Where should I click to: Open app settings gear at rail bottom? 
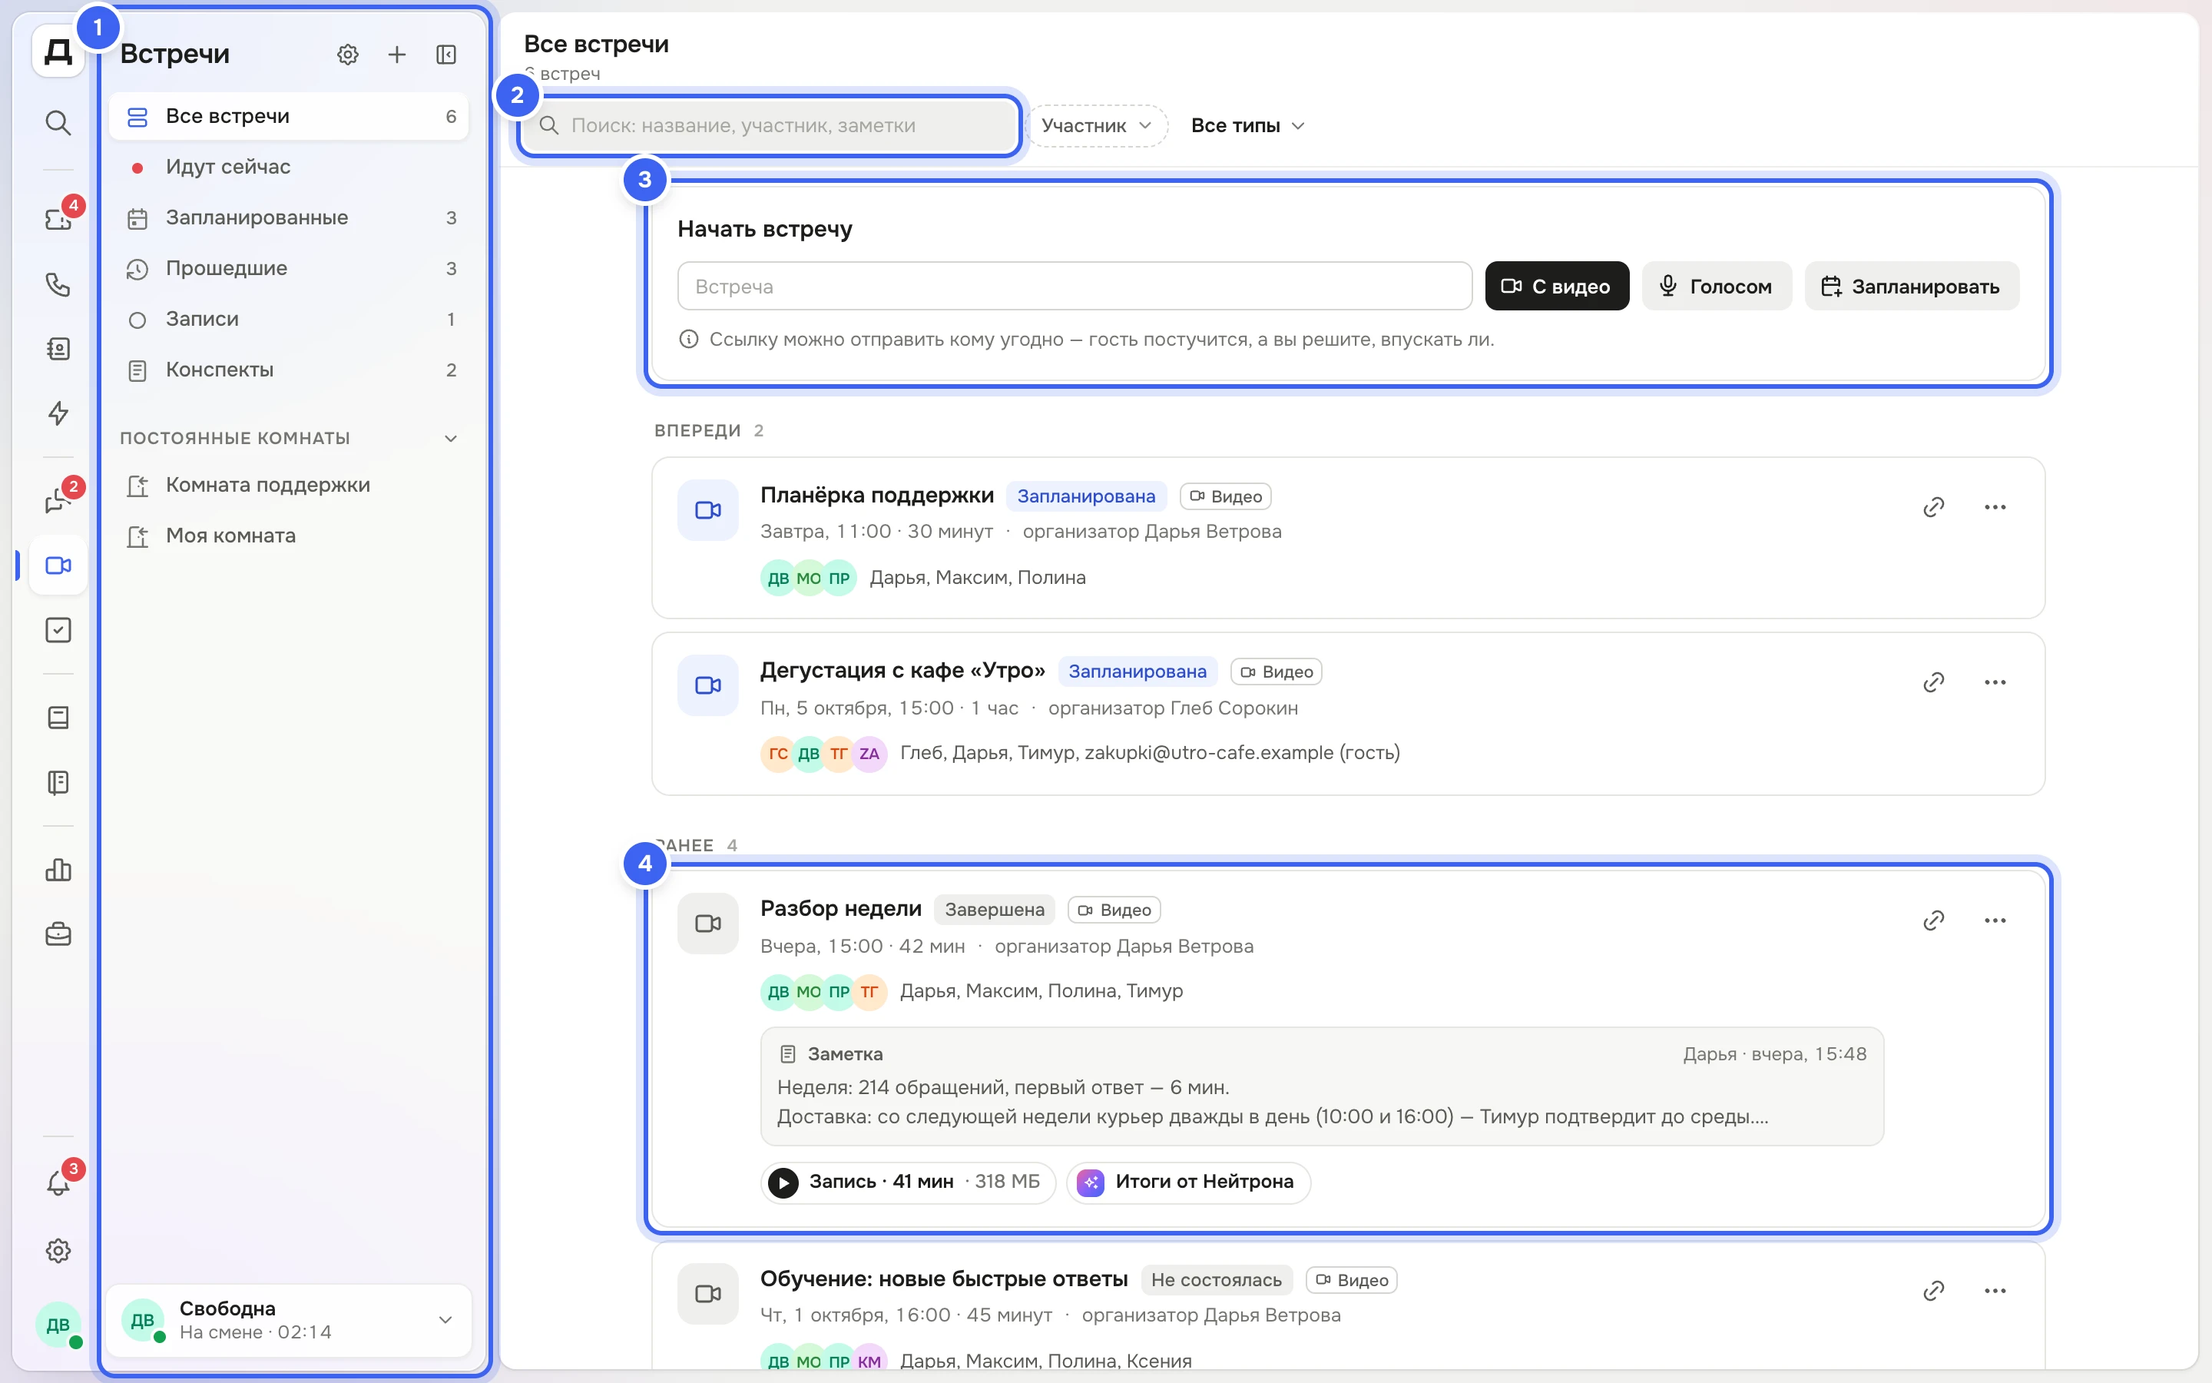coord(58,1250)
